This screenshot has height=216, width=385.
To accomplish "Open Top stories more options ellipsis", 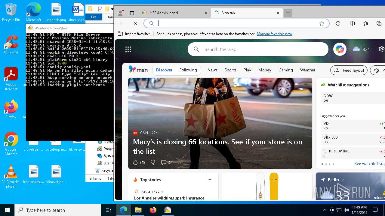I will pyautogui.click(x=209, y=180).
